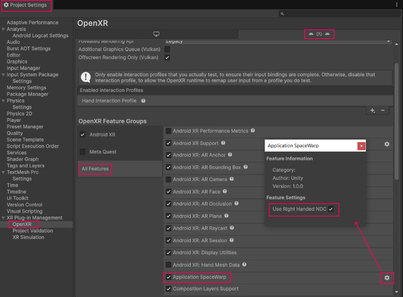
Task: Enable the Android XR: AR Camera checkbox
Action: tap(168, 179)
